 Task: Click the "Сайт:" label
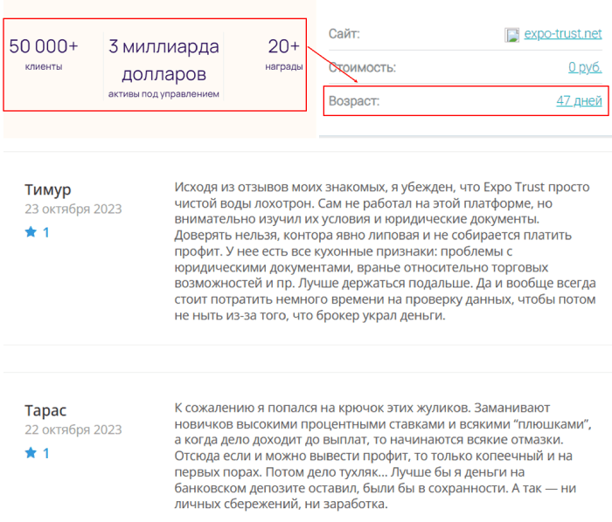click(x=344, y=34)
